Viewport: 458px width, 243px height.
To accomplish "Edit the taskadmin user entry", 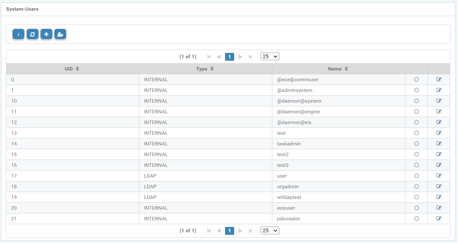I will click(439, 144).
